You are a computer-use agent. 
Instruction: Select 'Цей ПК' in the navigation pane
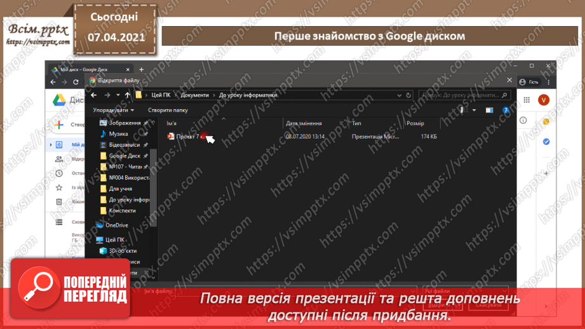pyautogui.click(x=110, y=239)
